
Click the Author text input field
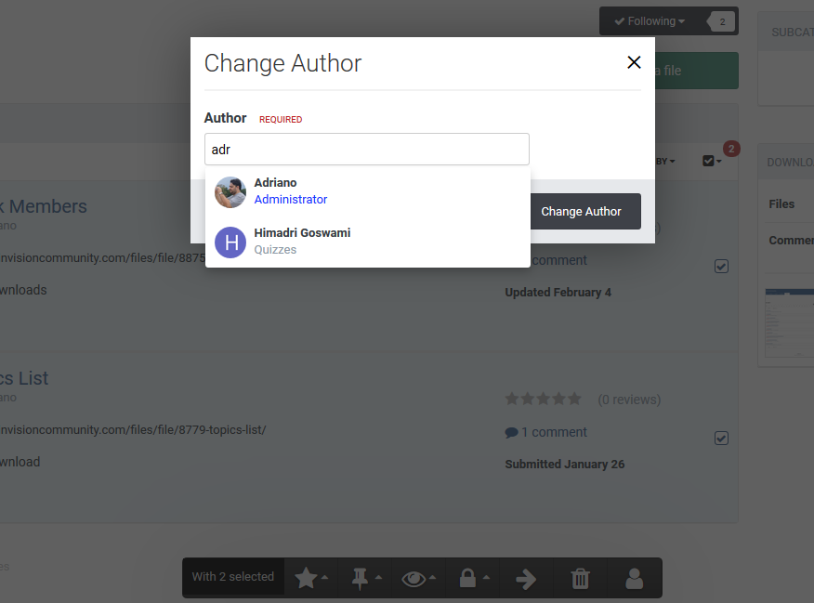(x=366, y=149)
